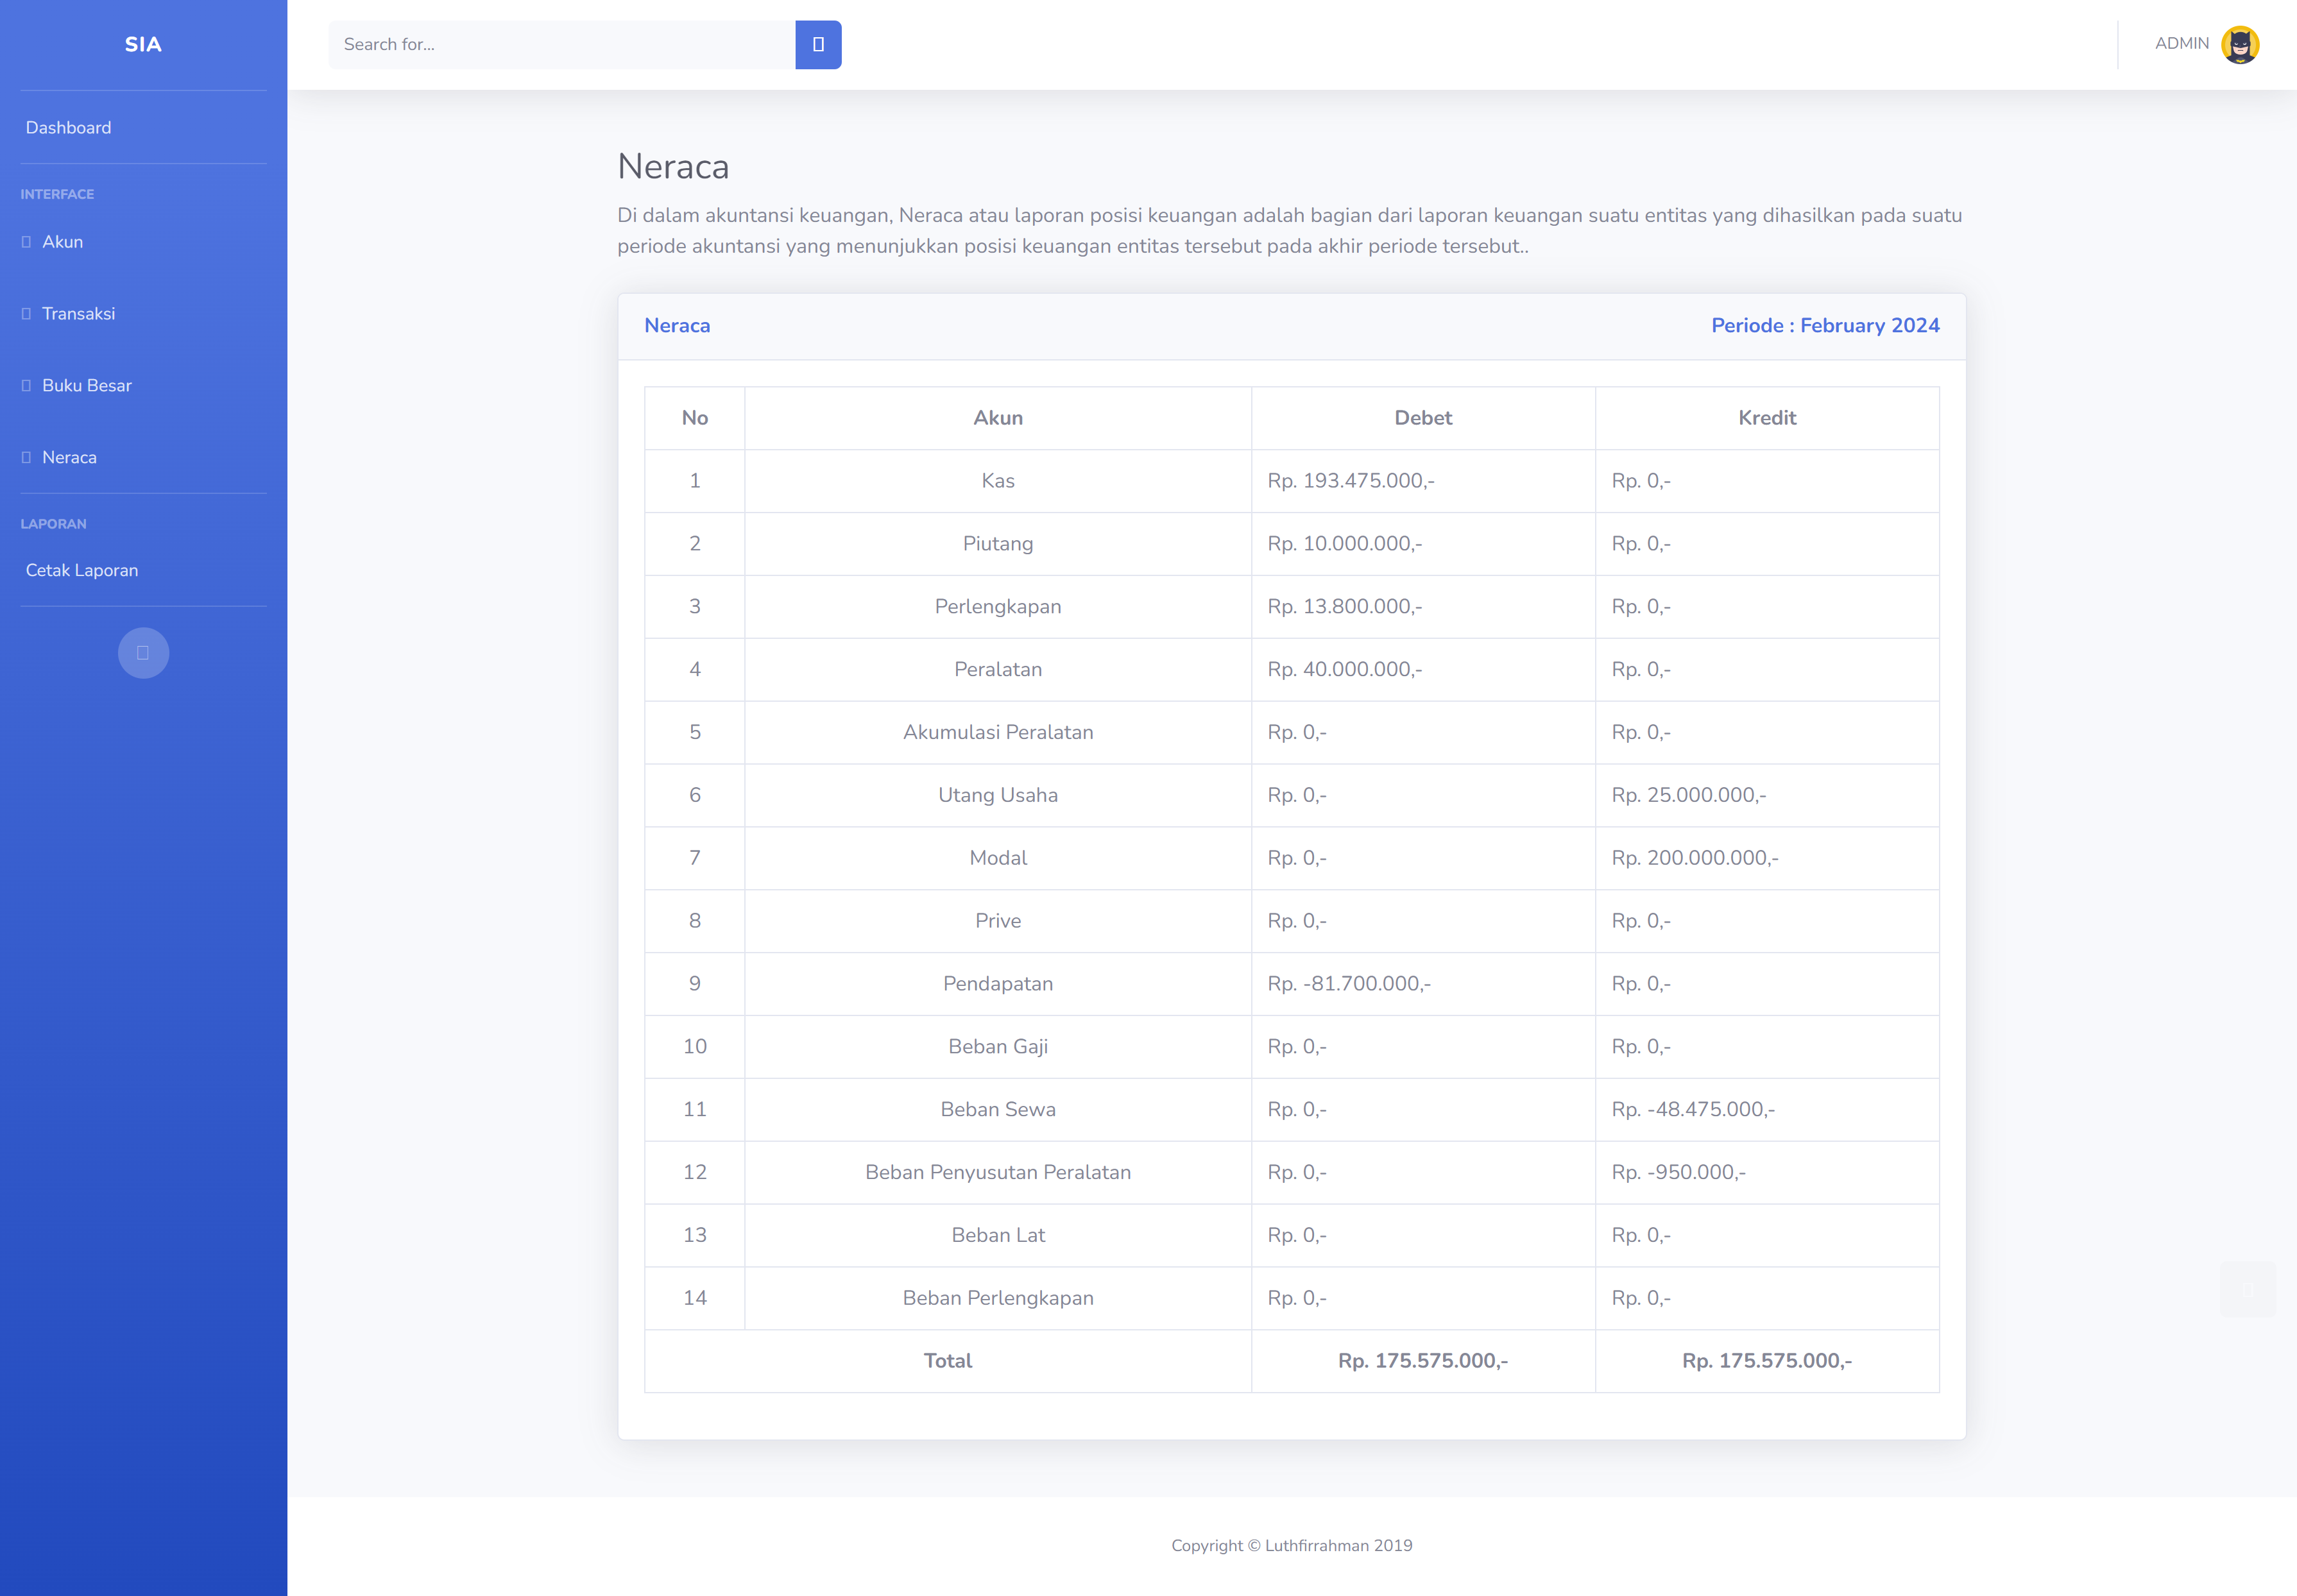Collapse sidebar with round toggle button
This screenshot has height=1596, width=2297.
tap(143, 653)
